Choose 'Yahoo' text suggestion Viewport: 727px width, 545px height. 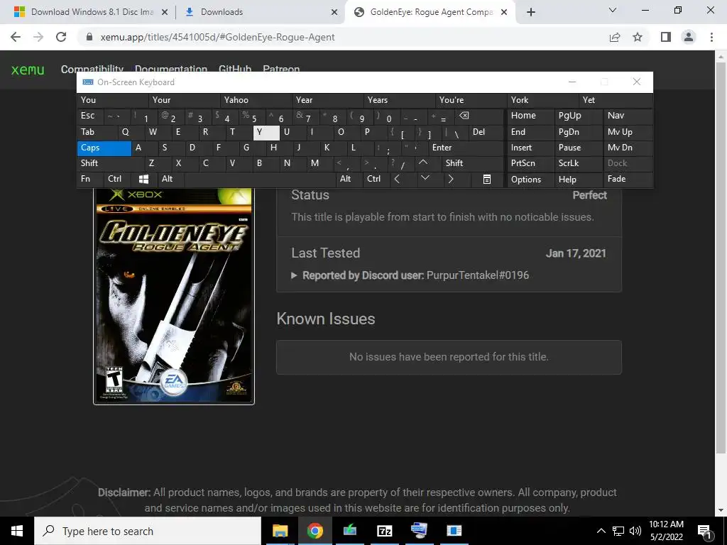256,100
